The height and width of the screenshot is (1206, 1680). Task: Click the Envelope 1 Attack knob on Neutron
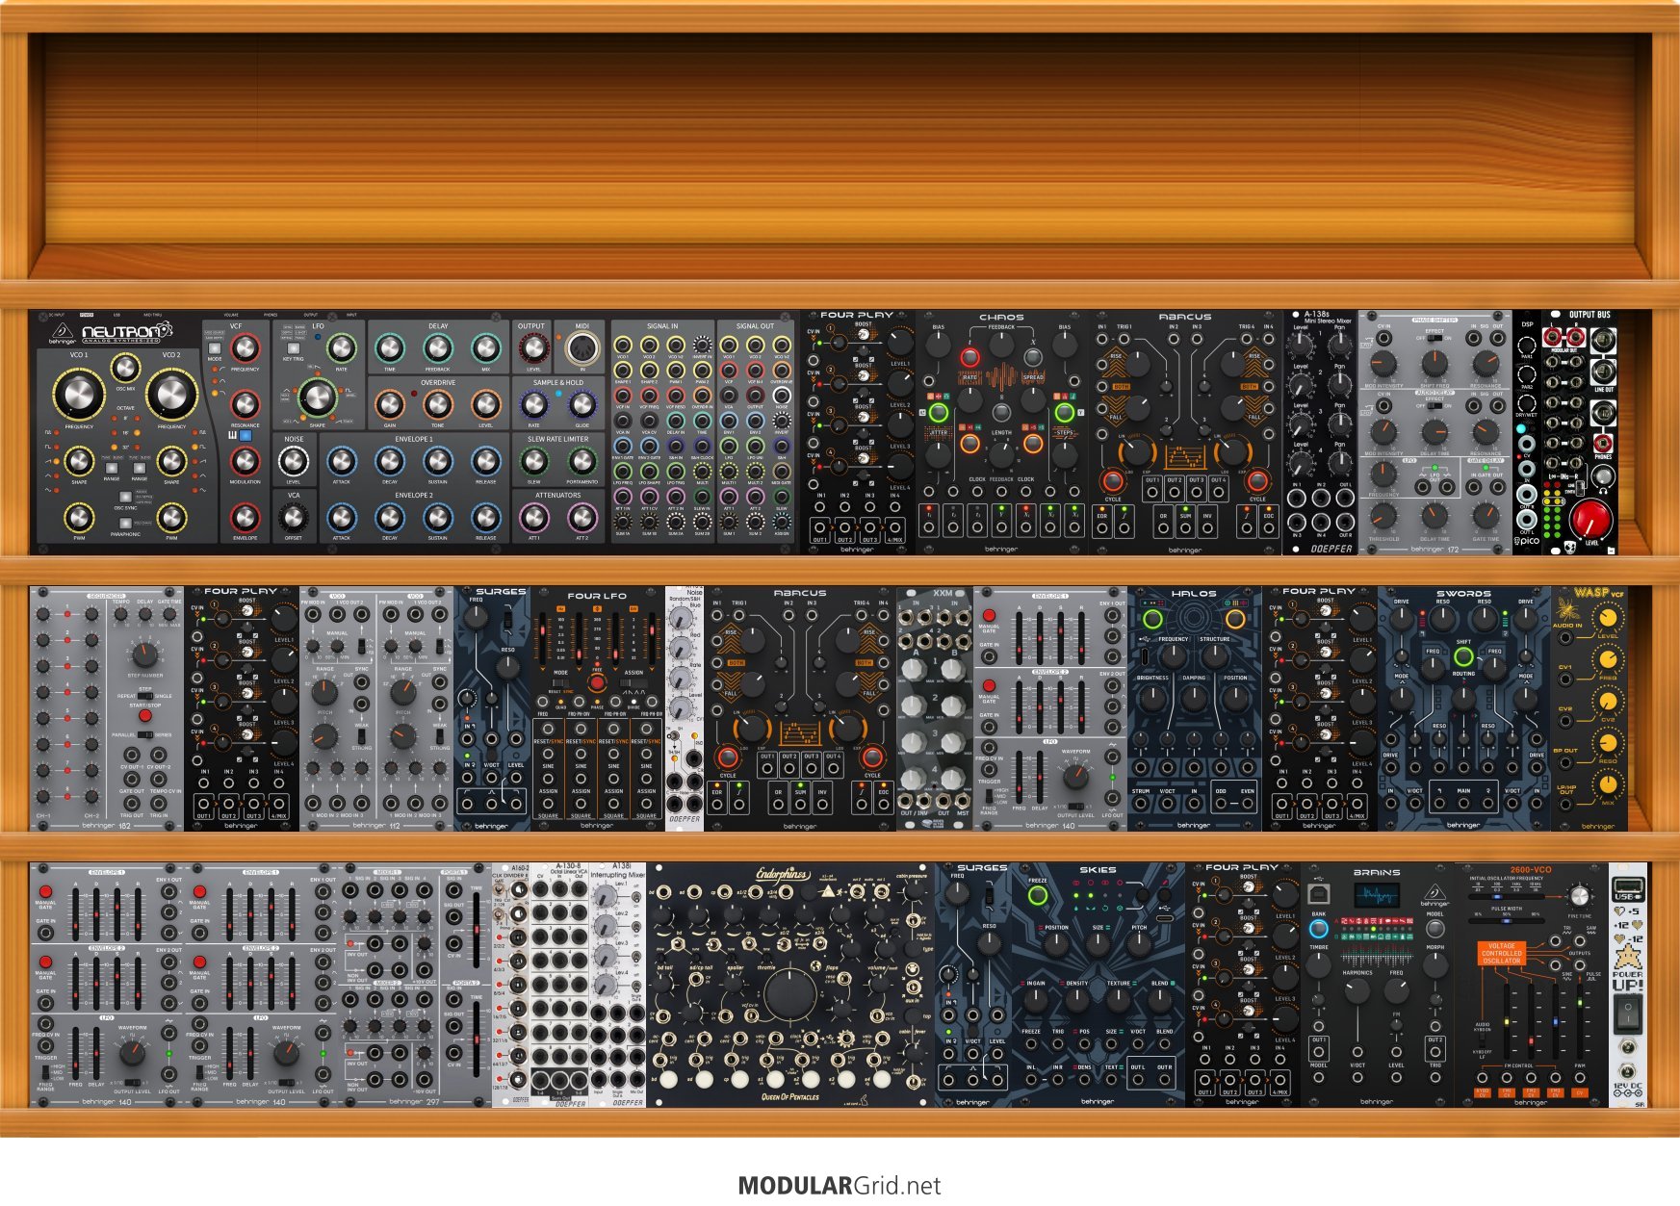(x=342, y=461)
